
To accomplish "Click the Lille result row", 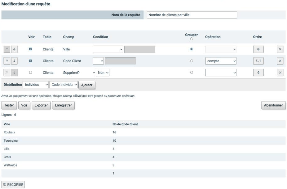I will coord(143,149).
